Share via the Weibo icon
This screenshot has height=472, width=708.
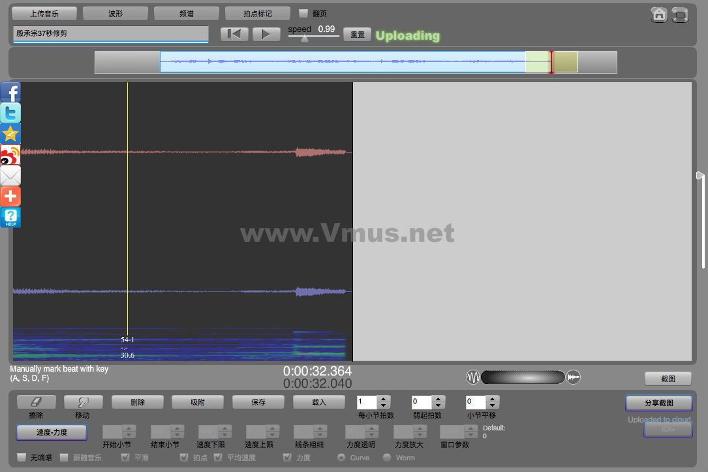click(x=10, y=155)
